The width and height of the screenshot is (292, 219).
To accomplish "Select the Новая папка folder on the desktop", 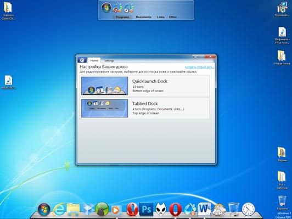I will click(x=282, y=58).
